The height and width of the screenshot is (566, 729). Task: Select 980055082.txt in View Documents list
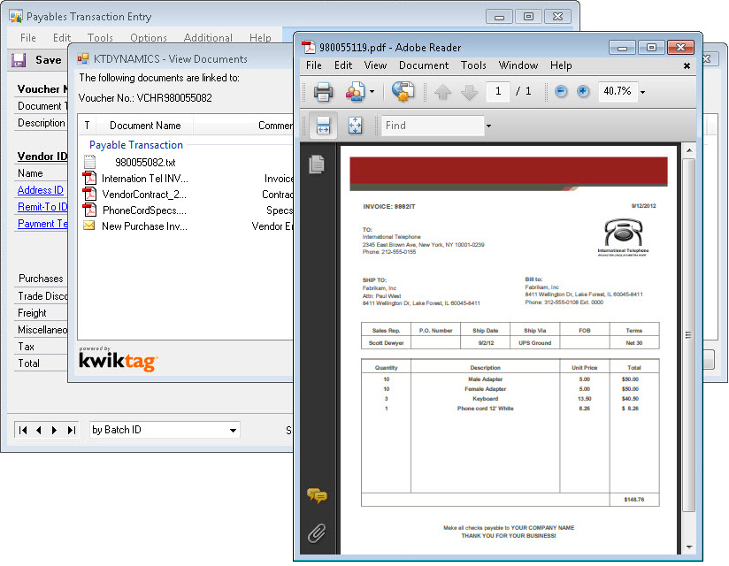145,162
